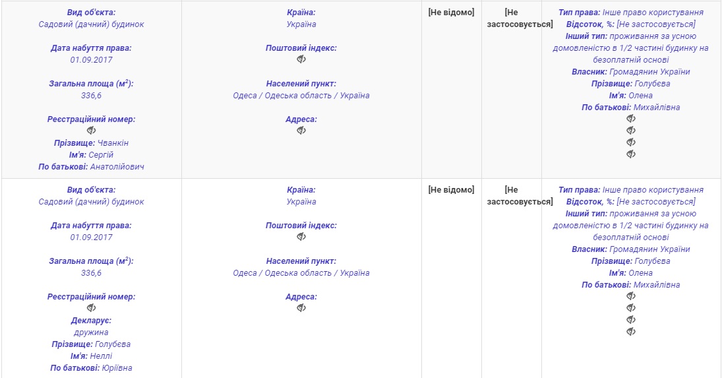Click the 01.09.2017 date in second row
This screenshot has width=722, height=378.
[x=92, y=237]
